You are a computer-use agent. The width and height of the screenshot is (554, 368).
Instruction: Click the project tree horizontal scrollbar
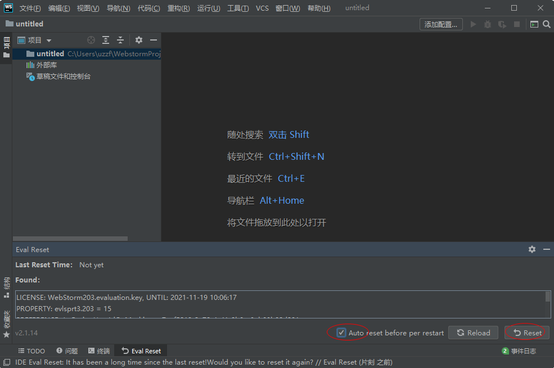[x=70, y=239]
